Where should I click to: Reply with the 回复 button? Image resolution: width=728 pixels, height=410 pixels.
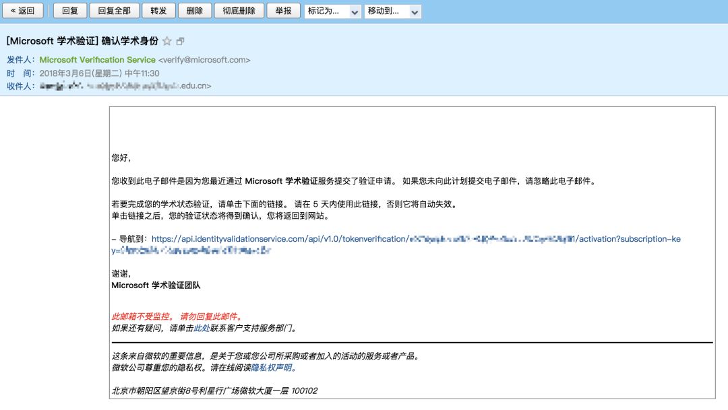pyautogui.click(x=70, y=11)
